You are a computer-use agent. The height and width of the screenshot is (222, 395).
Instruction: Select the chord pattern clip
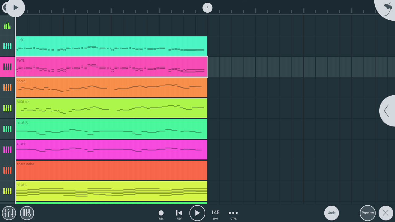(112, 88)
